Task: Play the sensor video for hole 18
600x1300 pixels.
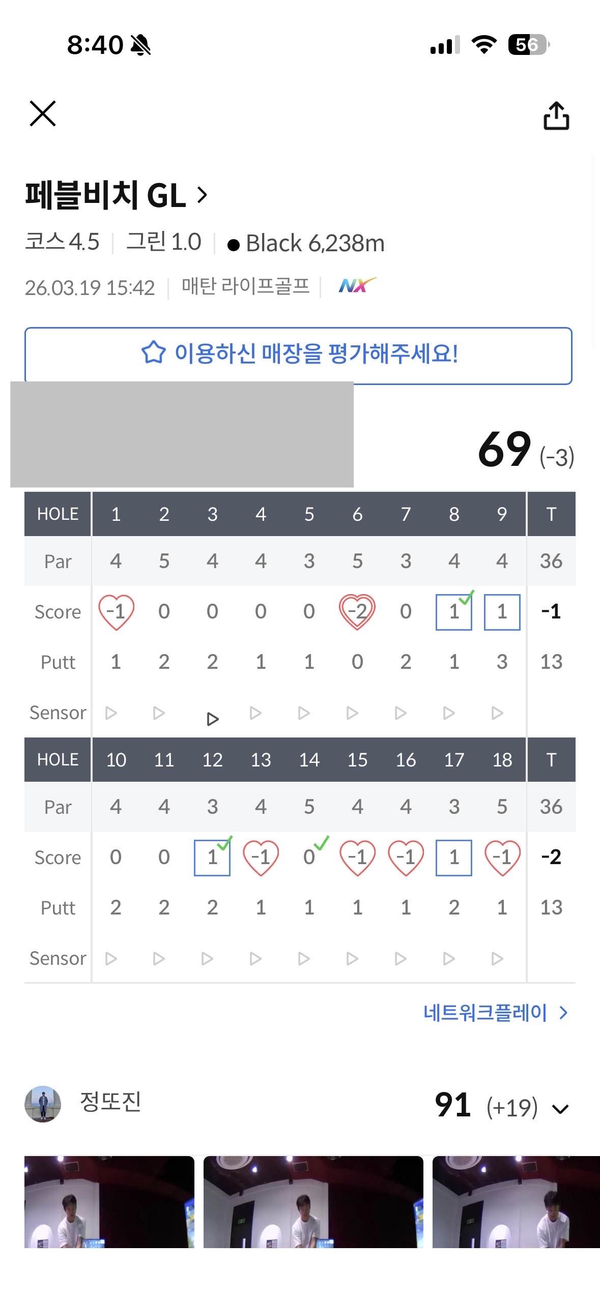Action: 497,959
